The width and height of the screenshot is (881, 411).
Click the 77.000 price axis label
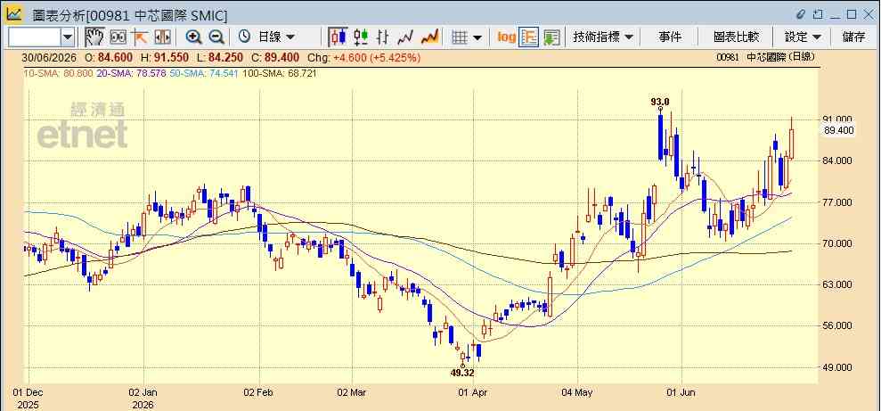pyautogui.click(x=839, y=202)
